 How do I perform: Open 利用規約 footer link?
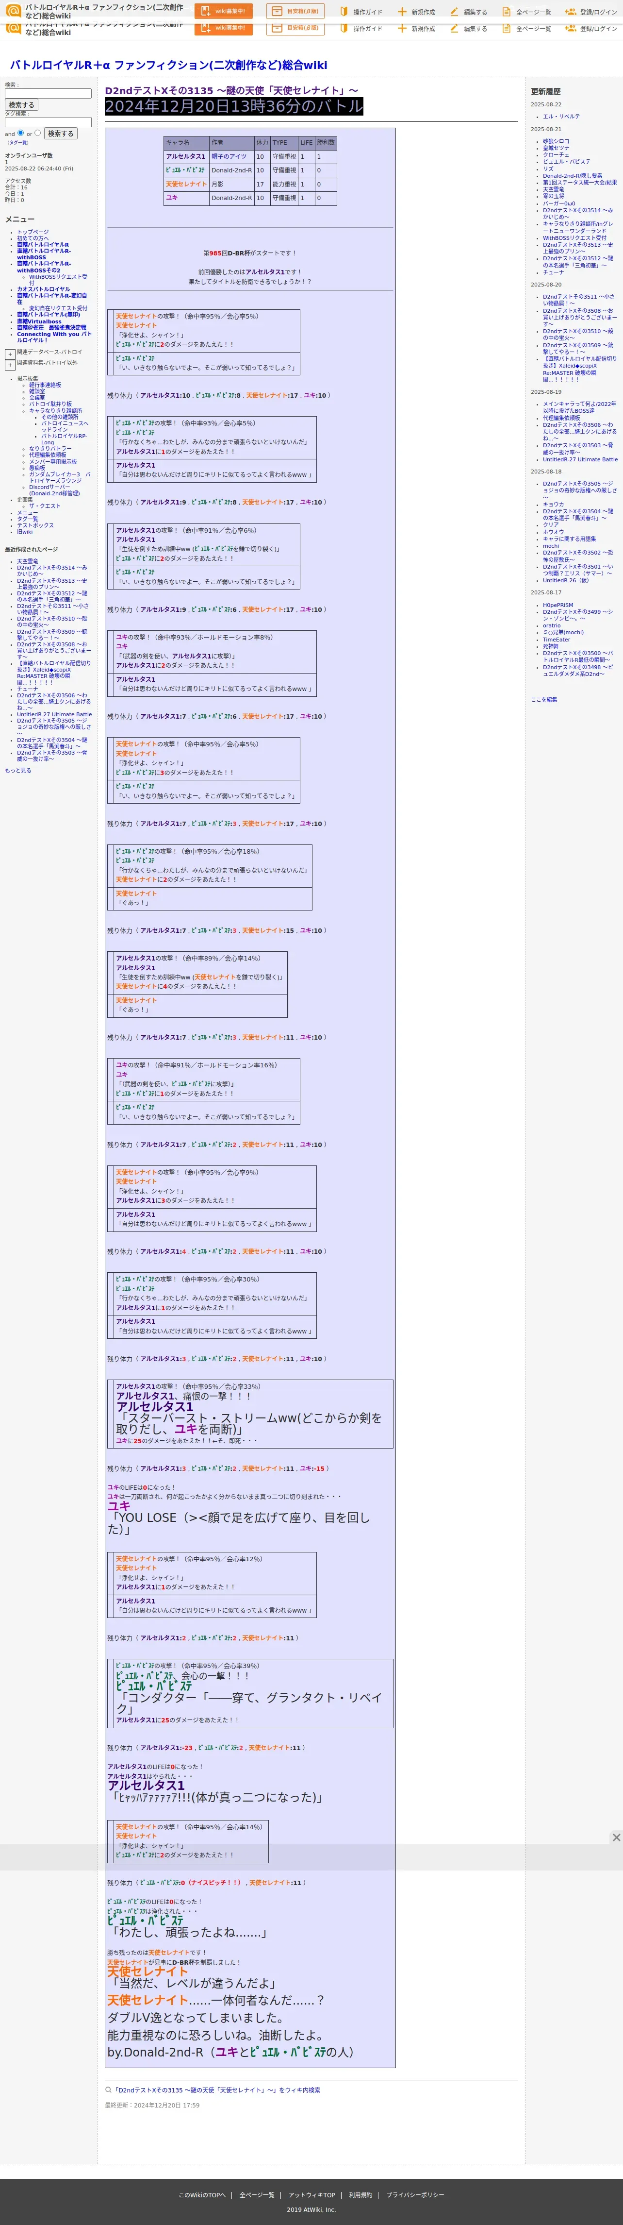(361, 2195)
